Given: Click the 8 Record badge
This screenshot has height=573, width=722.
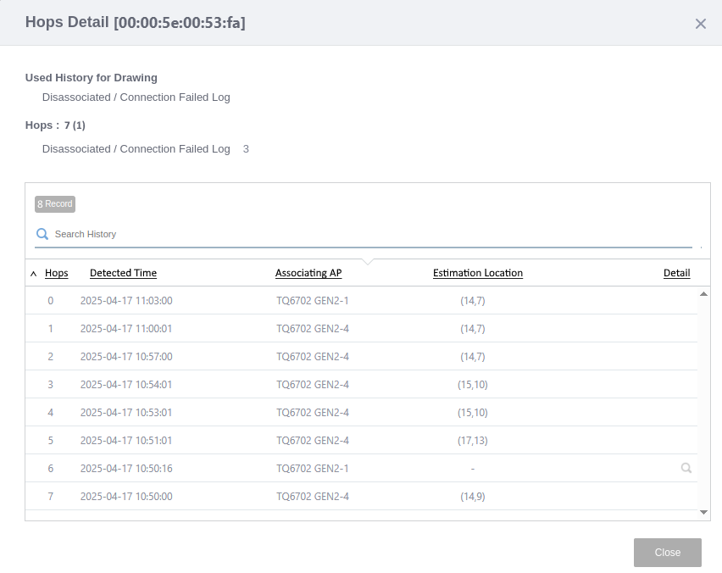Looking at the screenshot, I should click(55, 204).
